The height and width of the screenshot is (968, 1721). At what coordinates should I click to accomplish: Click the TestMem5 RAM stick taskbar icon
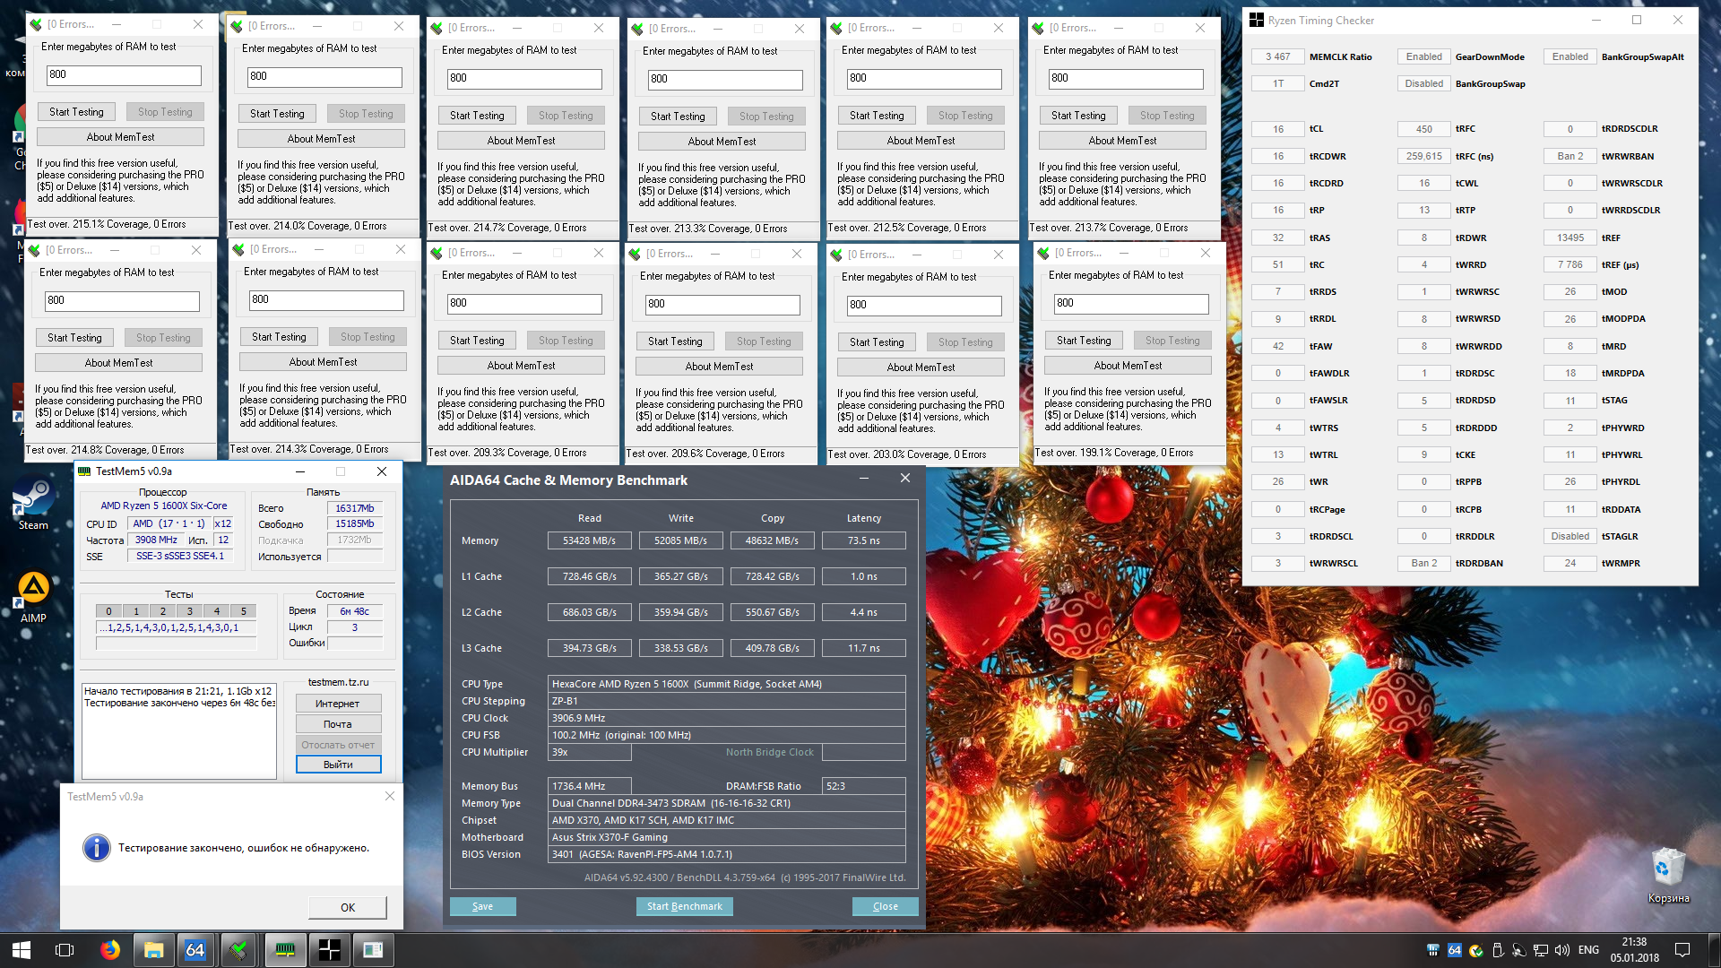click(285, 950)
